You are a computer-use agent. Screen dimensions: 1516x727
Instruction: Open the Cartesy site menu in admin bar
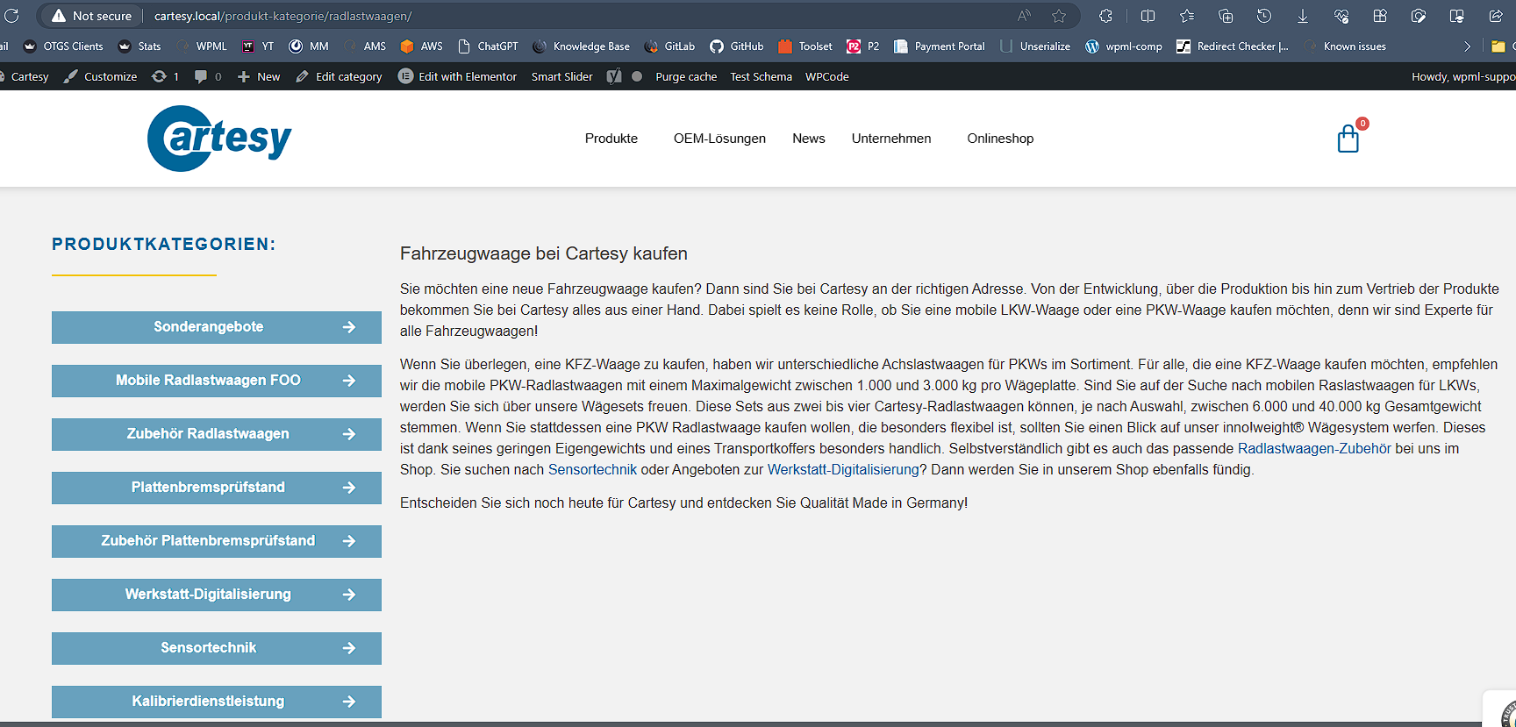(25, 76)
